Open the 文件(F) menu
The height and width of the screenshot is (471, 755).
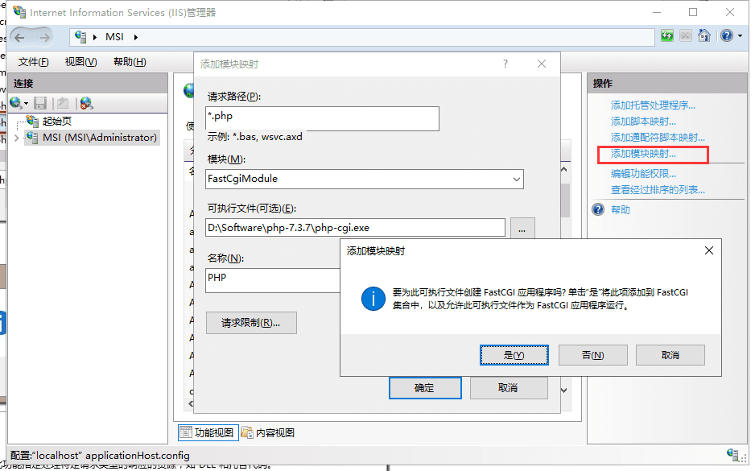[33, 62]
